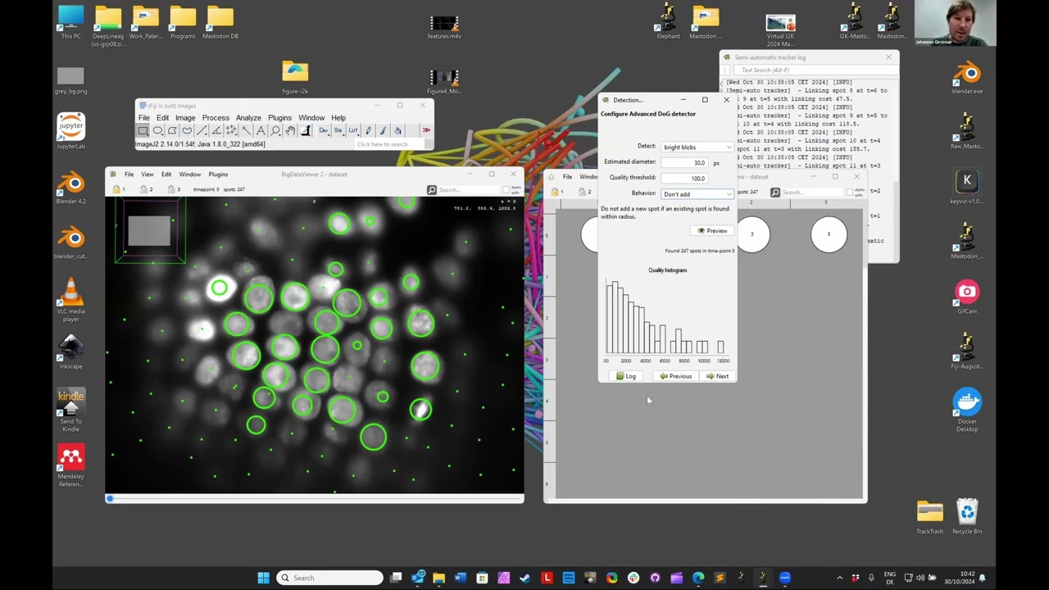Select the Straight Line tool in ImageJ
This screenshot has width=1049, height=590.
(x=202, y=131)
